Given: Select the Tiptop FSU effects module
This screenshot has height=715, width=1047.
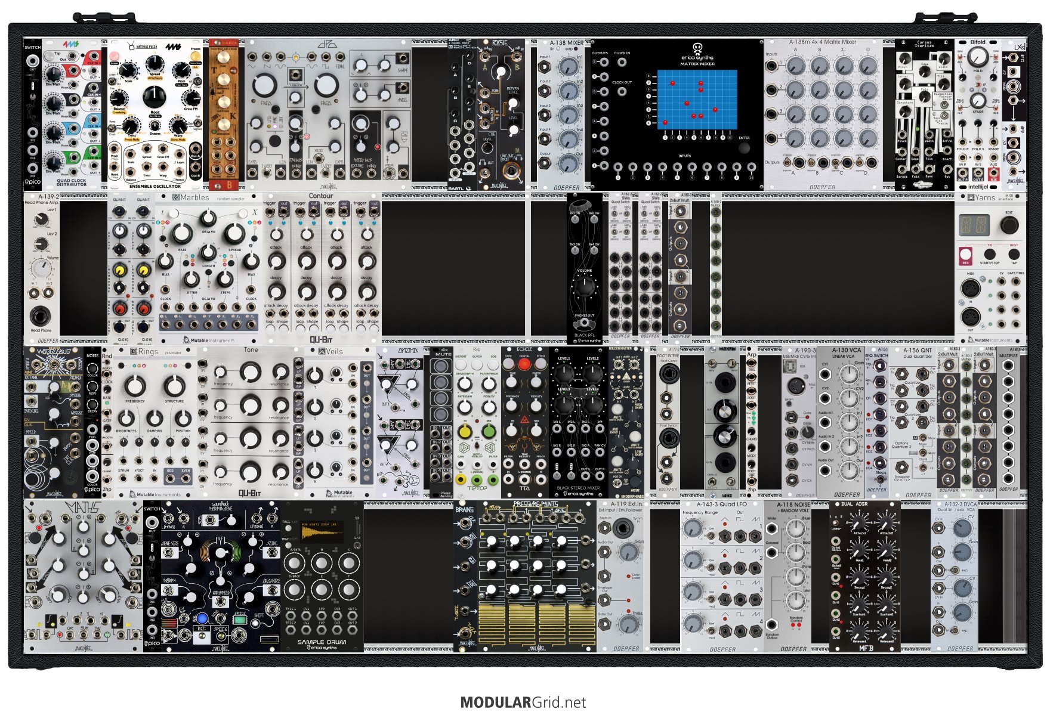Looking at the screenshot, I should [x=477, y=422].
